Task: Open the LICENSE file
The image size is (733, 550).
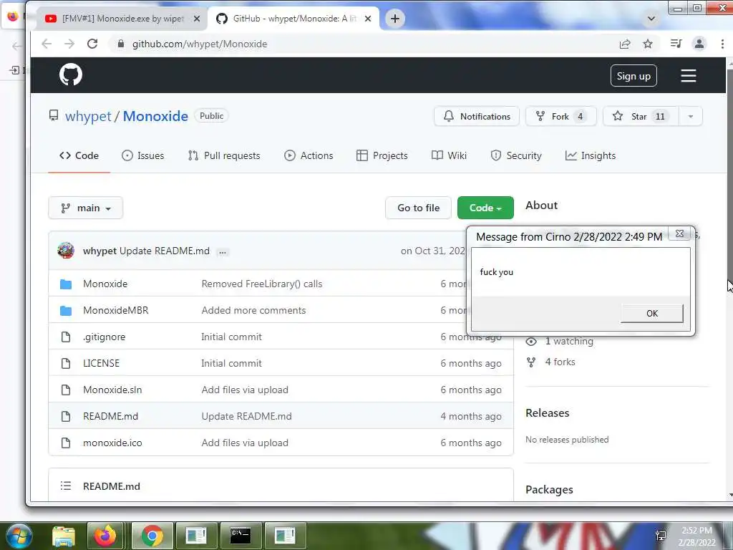Action: (101, 363)
